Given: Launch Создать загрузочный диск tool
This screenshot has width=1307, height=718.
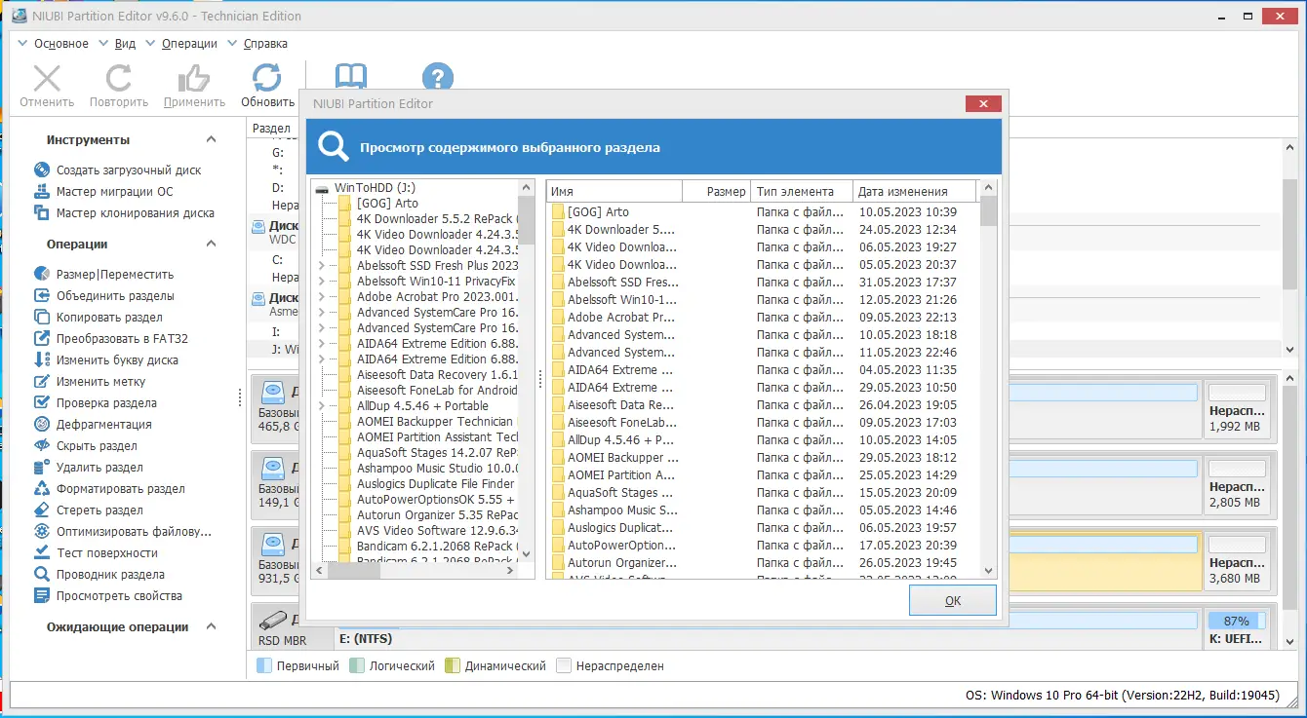Looking at the screenshot, I should click(x=129, y=170).
